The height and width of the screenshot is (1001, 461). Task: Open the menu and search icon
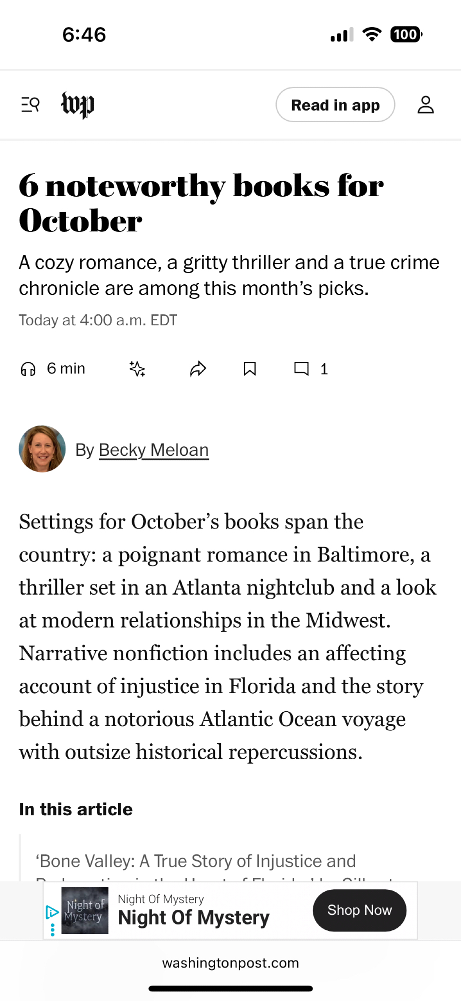point(30,105)
